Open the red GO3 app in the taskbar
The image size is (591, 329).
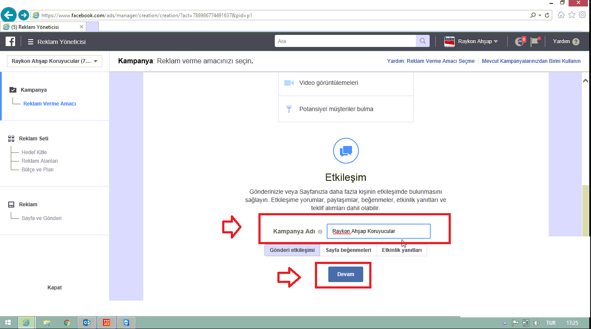pos(106,323)
